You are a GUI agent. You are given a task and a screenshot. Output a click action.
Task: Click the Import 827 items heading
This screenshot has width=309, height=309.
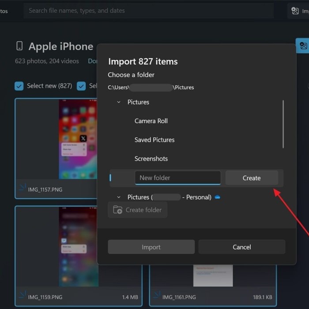coord(143,61)
